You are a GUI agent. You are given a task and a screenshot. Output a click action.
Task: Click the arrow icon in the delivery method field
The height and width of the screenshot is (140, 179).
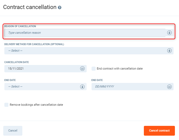[x=169, y=51]
